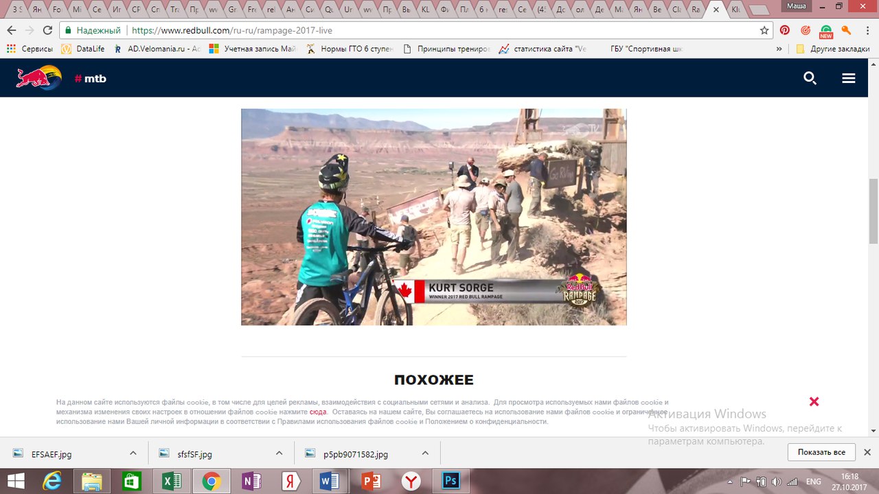Close the current active tab
The width and height of the screenshot is (879, 494).
[x=716, y=10]
